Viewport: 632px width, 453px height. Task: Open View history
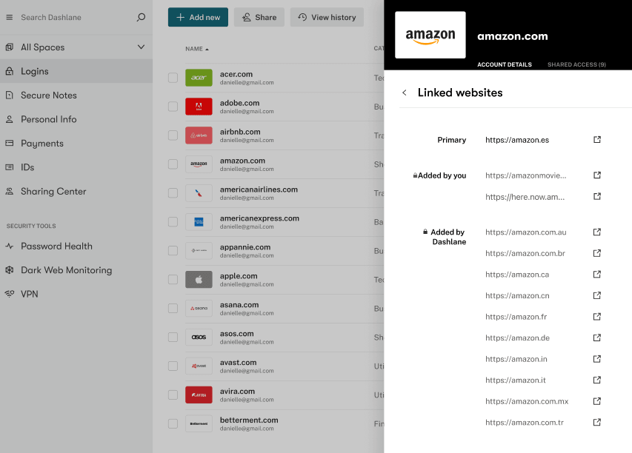[327, 16]
